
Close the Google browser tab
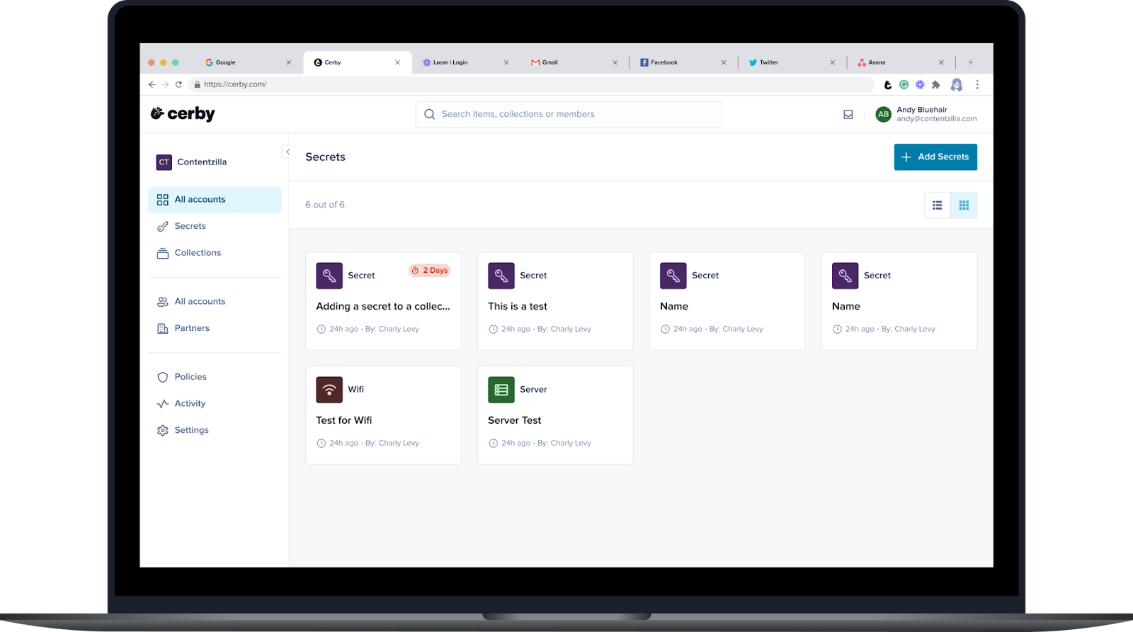point(289,62)
